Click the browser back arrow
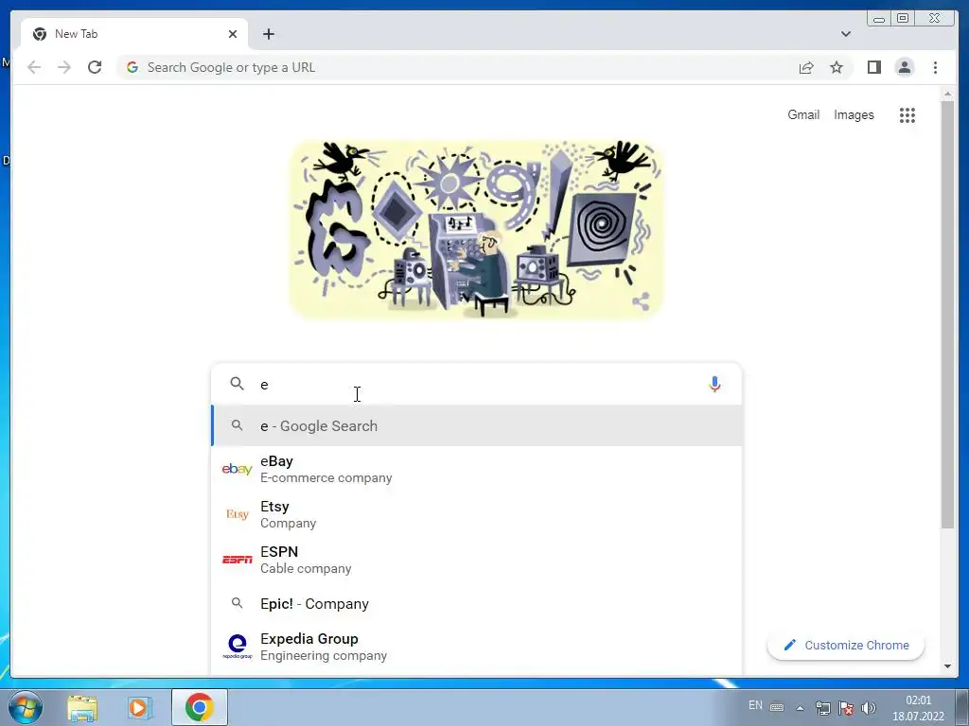 34,67
